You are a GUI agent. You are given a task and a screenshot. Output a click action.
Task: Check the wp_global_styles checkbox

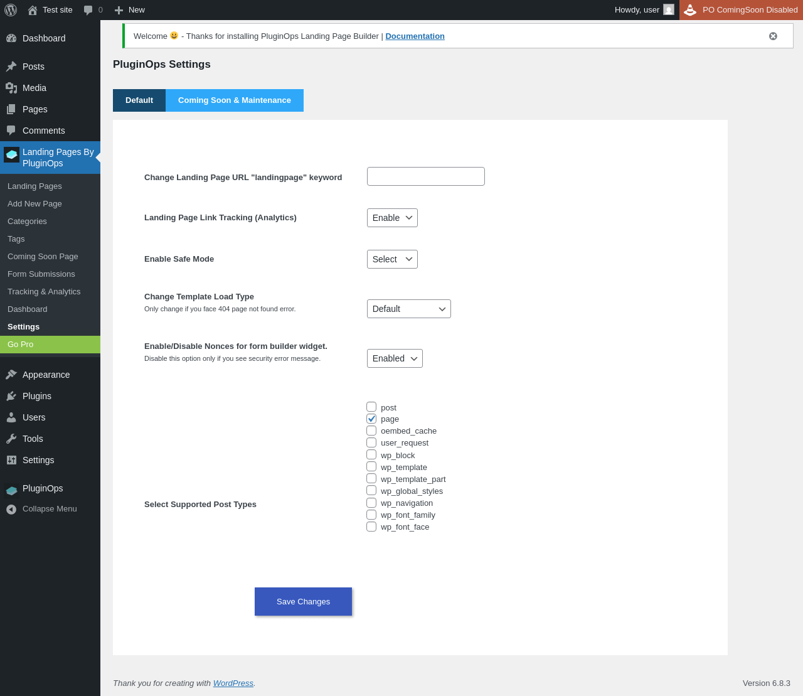(371, 490)
